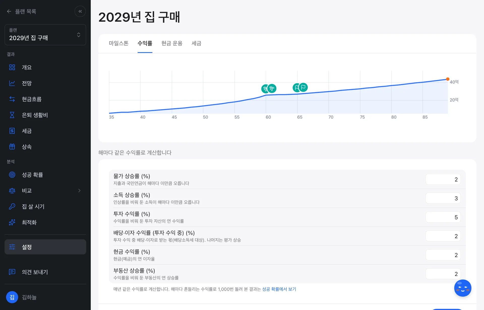Switch to the 마일스톤 tab
The width and height of the screenshot is (484, 310).
[x=119, y=43]
